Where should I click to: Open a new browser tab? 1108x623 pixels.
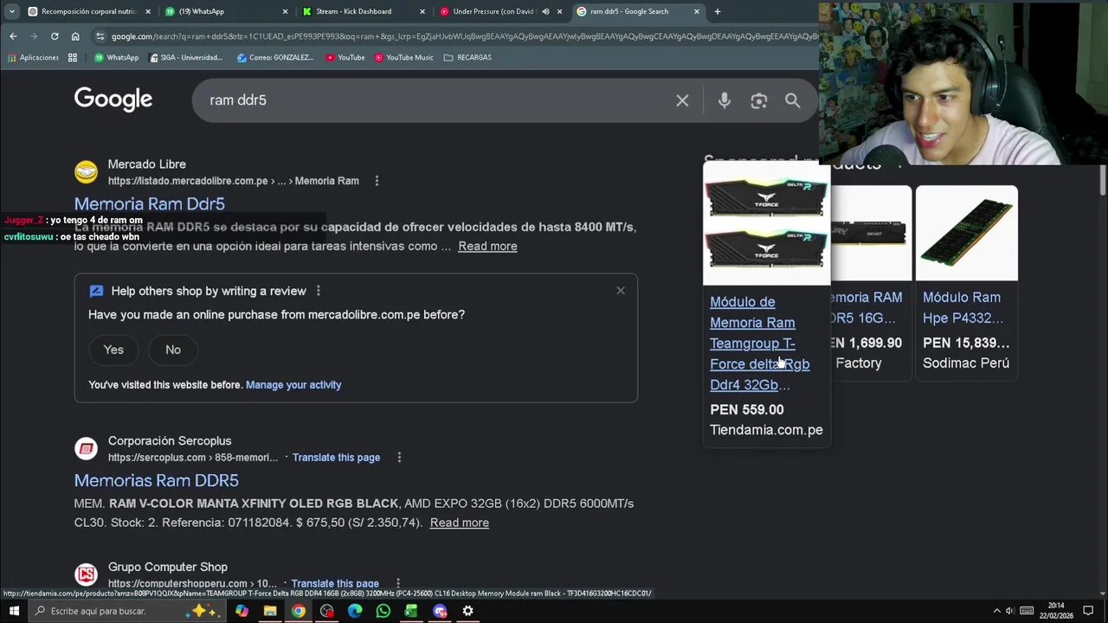[717, 11]
